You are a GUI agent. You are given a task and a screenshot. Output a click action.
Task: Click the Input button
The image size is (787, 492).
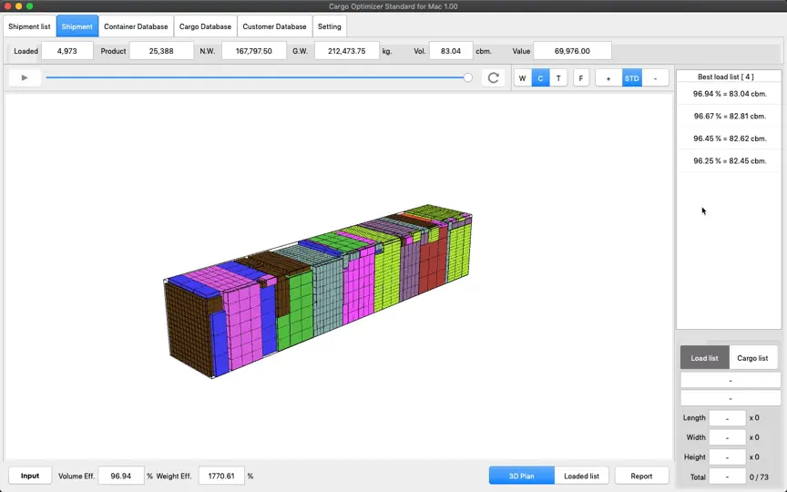click(x=30, y=476)
